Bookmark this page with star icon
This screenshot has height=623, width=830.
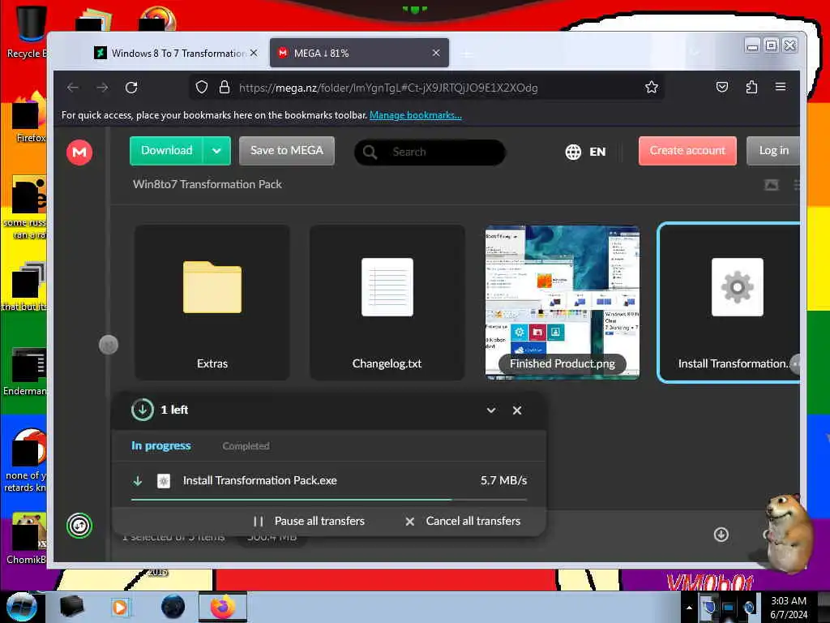pos(652,87)
